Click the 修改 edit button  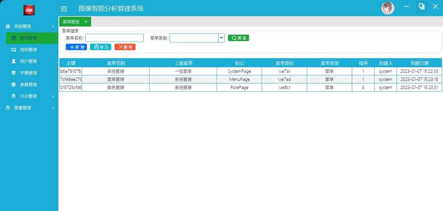[x=101, y=47]
